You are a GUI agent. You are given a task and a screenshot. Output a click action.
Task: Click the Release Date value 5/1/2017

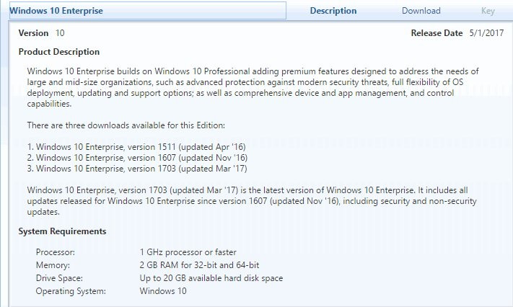(x=486, y=33)
